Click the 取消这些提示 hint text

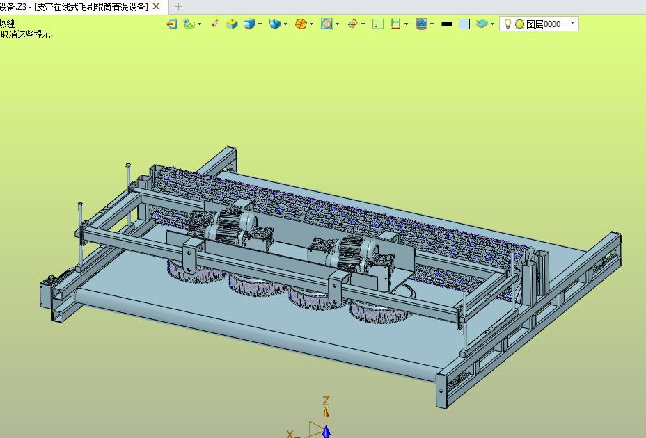point(26,35)
